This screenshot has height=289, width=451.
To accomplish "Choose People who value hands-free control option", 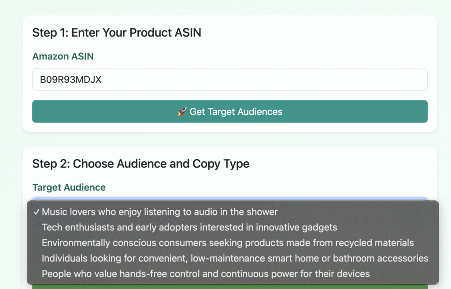I will pos(233,274).
